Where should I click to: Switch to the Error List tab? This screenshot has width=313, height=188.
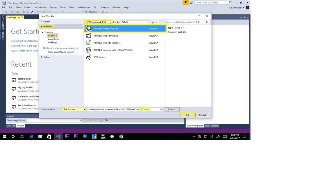pyautogui.click(x=11, y=126)
